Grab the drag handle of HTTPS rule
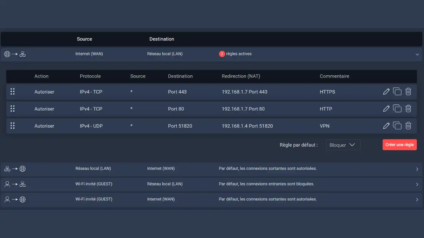This screenshot has width=424, height=238. click(x=12, y=92)
